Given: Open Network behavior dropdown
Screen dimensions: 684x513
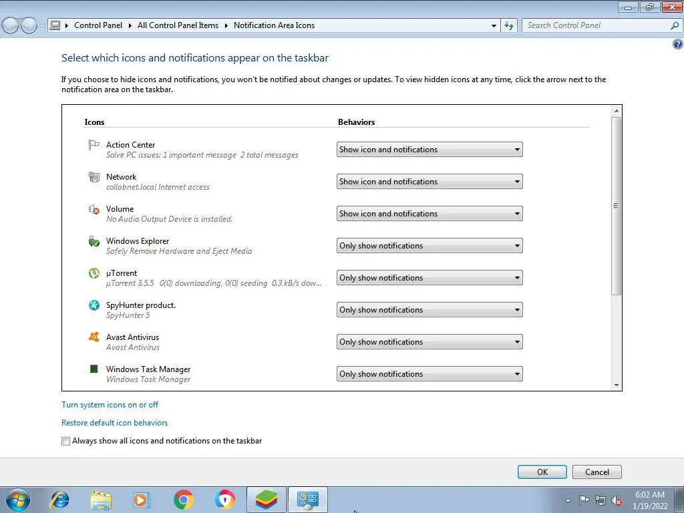Looking at the screenshot, I should coord(430,182).
